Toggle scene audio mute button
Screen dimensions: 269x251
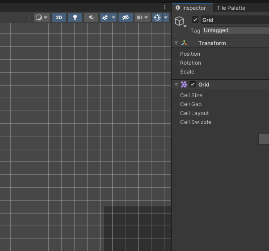(x=91, y=17)
